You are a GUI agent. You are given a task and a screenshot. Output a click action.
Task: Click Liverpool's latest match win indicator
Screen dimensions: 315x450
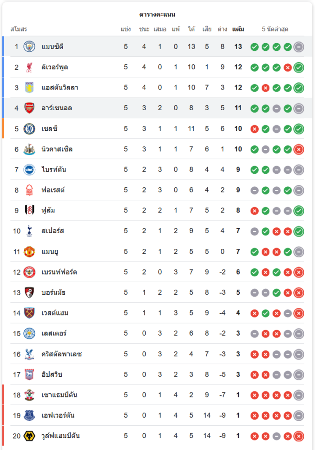pos(298,67)
